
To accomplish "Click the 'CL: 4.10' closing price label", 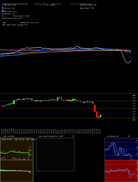I will tap(50, 5).
